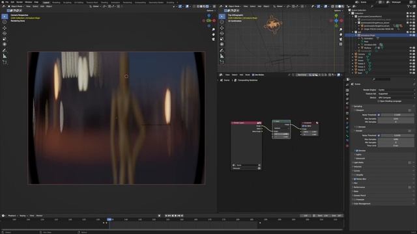Open the Outliner filter funnel icon
Viewport: 417px width, 234px height.
tap(409, 6)
